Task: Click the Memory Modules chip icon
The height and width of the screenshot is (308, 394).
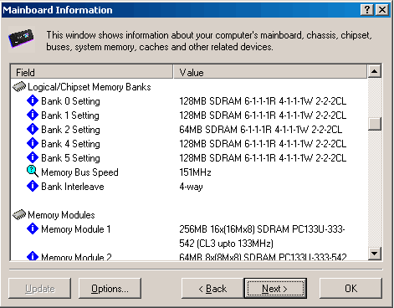Action: (x=19, y=215)
